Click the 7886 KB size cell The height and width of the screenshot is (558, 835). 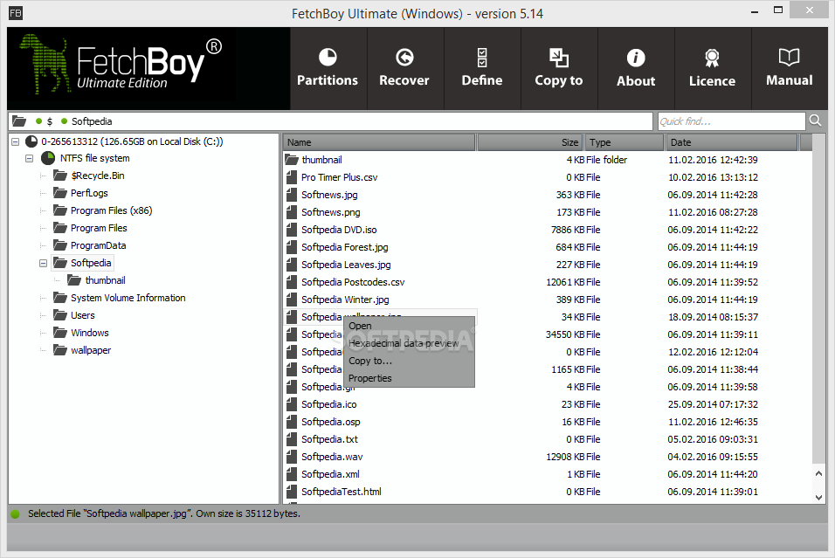pyautogui.click(x=568, y=230)
